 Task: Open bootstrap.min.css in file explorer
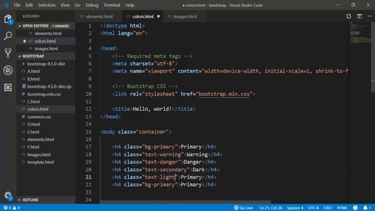pyautogui.click(x=46, y=94)
